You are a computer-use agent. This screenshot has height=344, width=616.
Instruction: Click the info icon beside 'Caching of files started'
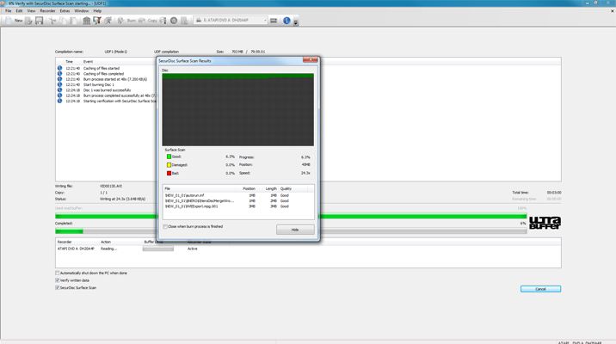[x=59, y=68]
